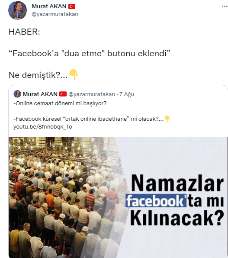
Task: Click the @yazarmuratakan handle in the quoted tweet
Action: (91, 94)
